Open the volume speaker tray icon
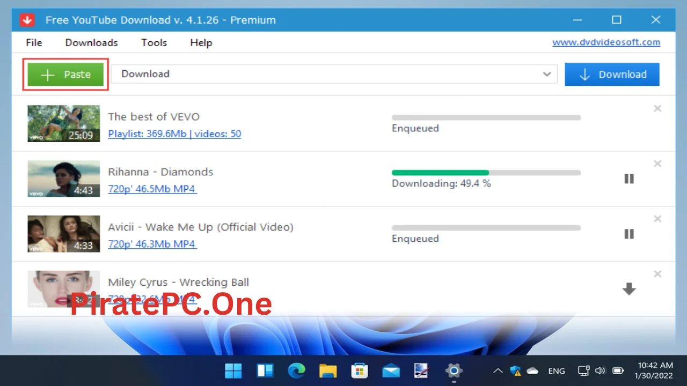687x386 pixels. [601, 370]
